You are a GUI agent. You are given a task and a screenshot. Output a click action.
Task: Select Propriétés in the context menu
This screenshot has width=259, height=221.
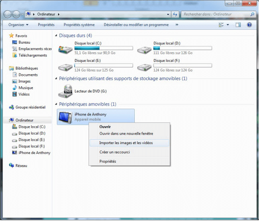tap(108, 161)
